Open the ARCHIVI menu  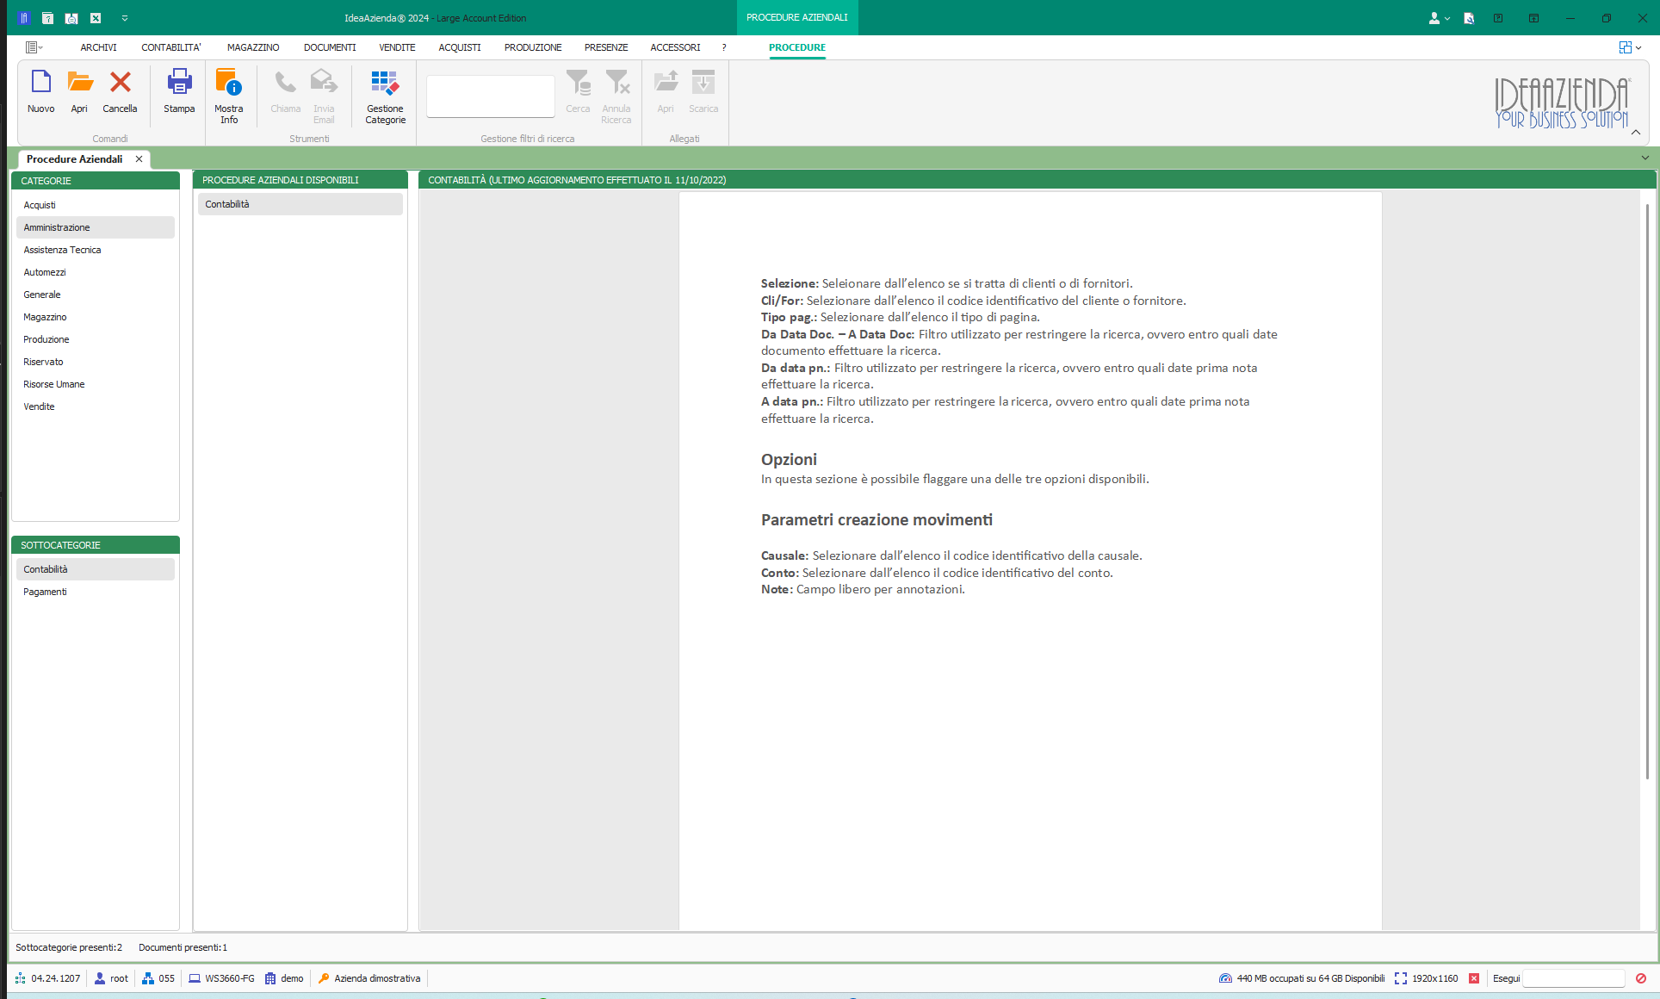point(99,47)
